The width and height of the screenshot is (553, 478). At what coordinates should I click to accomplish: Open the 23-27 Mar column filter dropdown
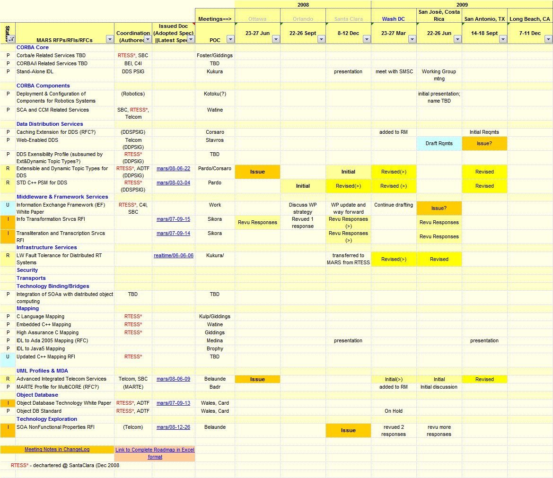412,39
